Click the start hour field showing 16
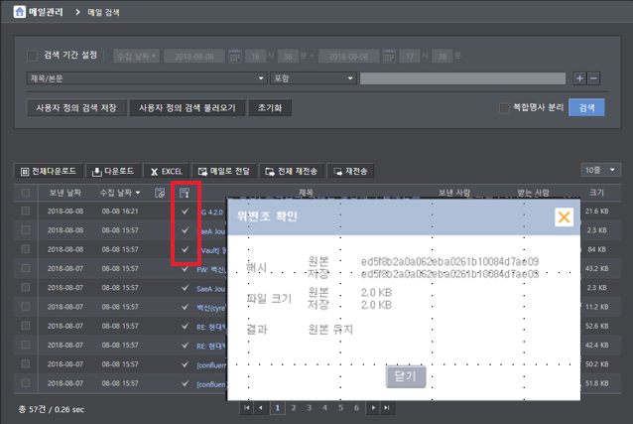 point(256,57)
